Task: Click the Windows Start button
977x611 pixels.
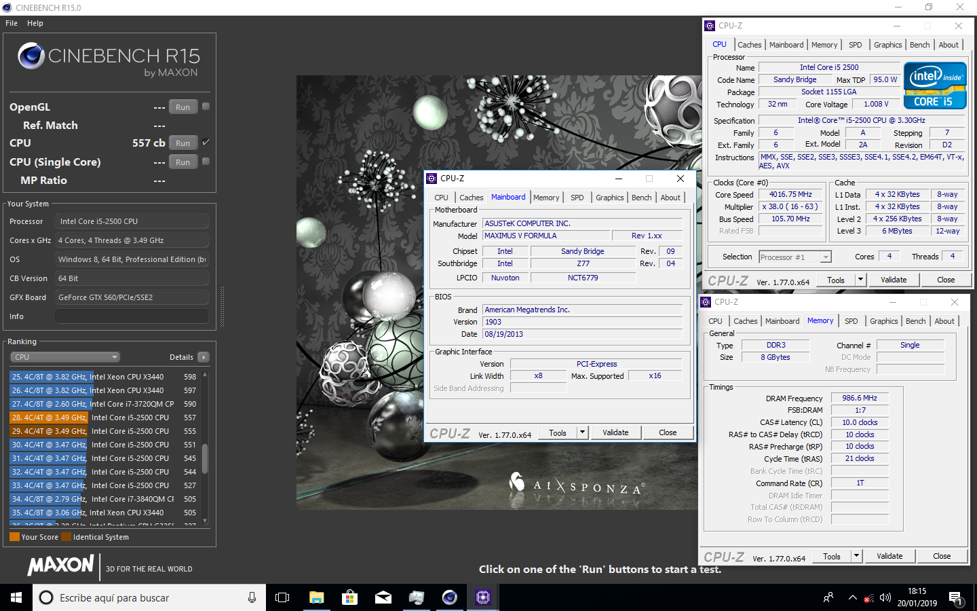Action: (x=16, y=597)
